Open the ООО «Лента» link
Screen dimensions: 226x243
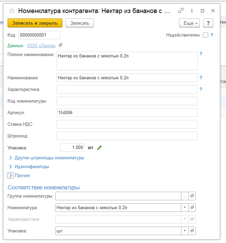(x=41, y=45)
